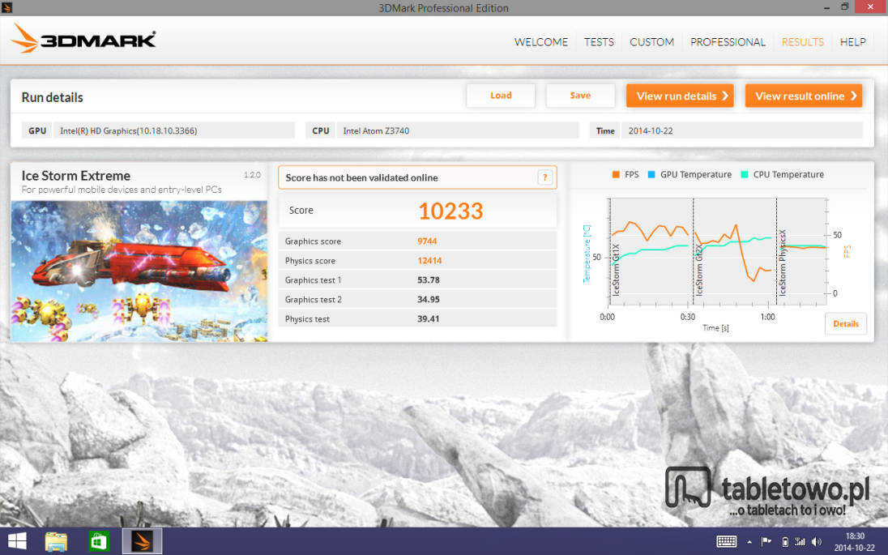Click the Physics score value 12414

[429, 261]
